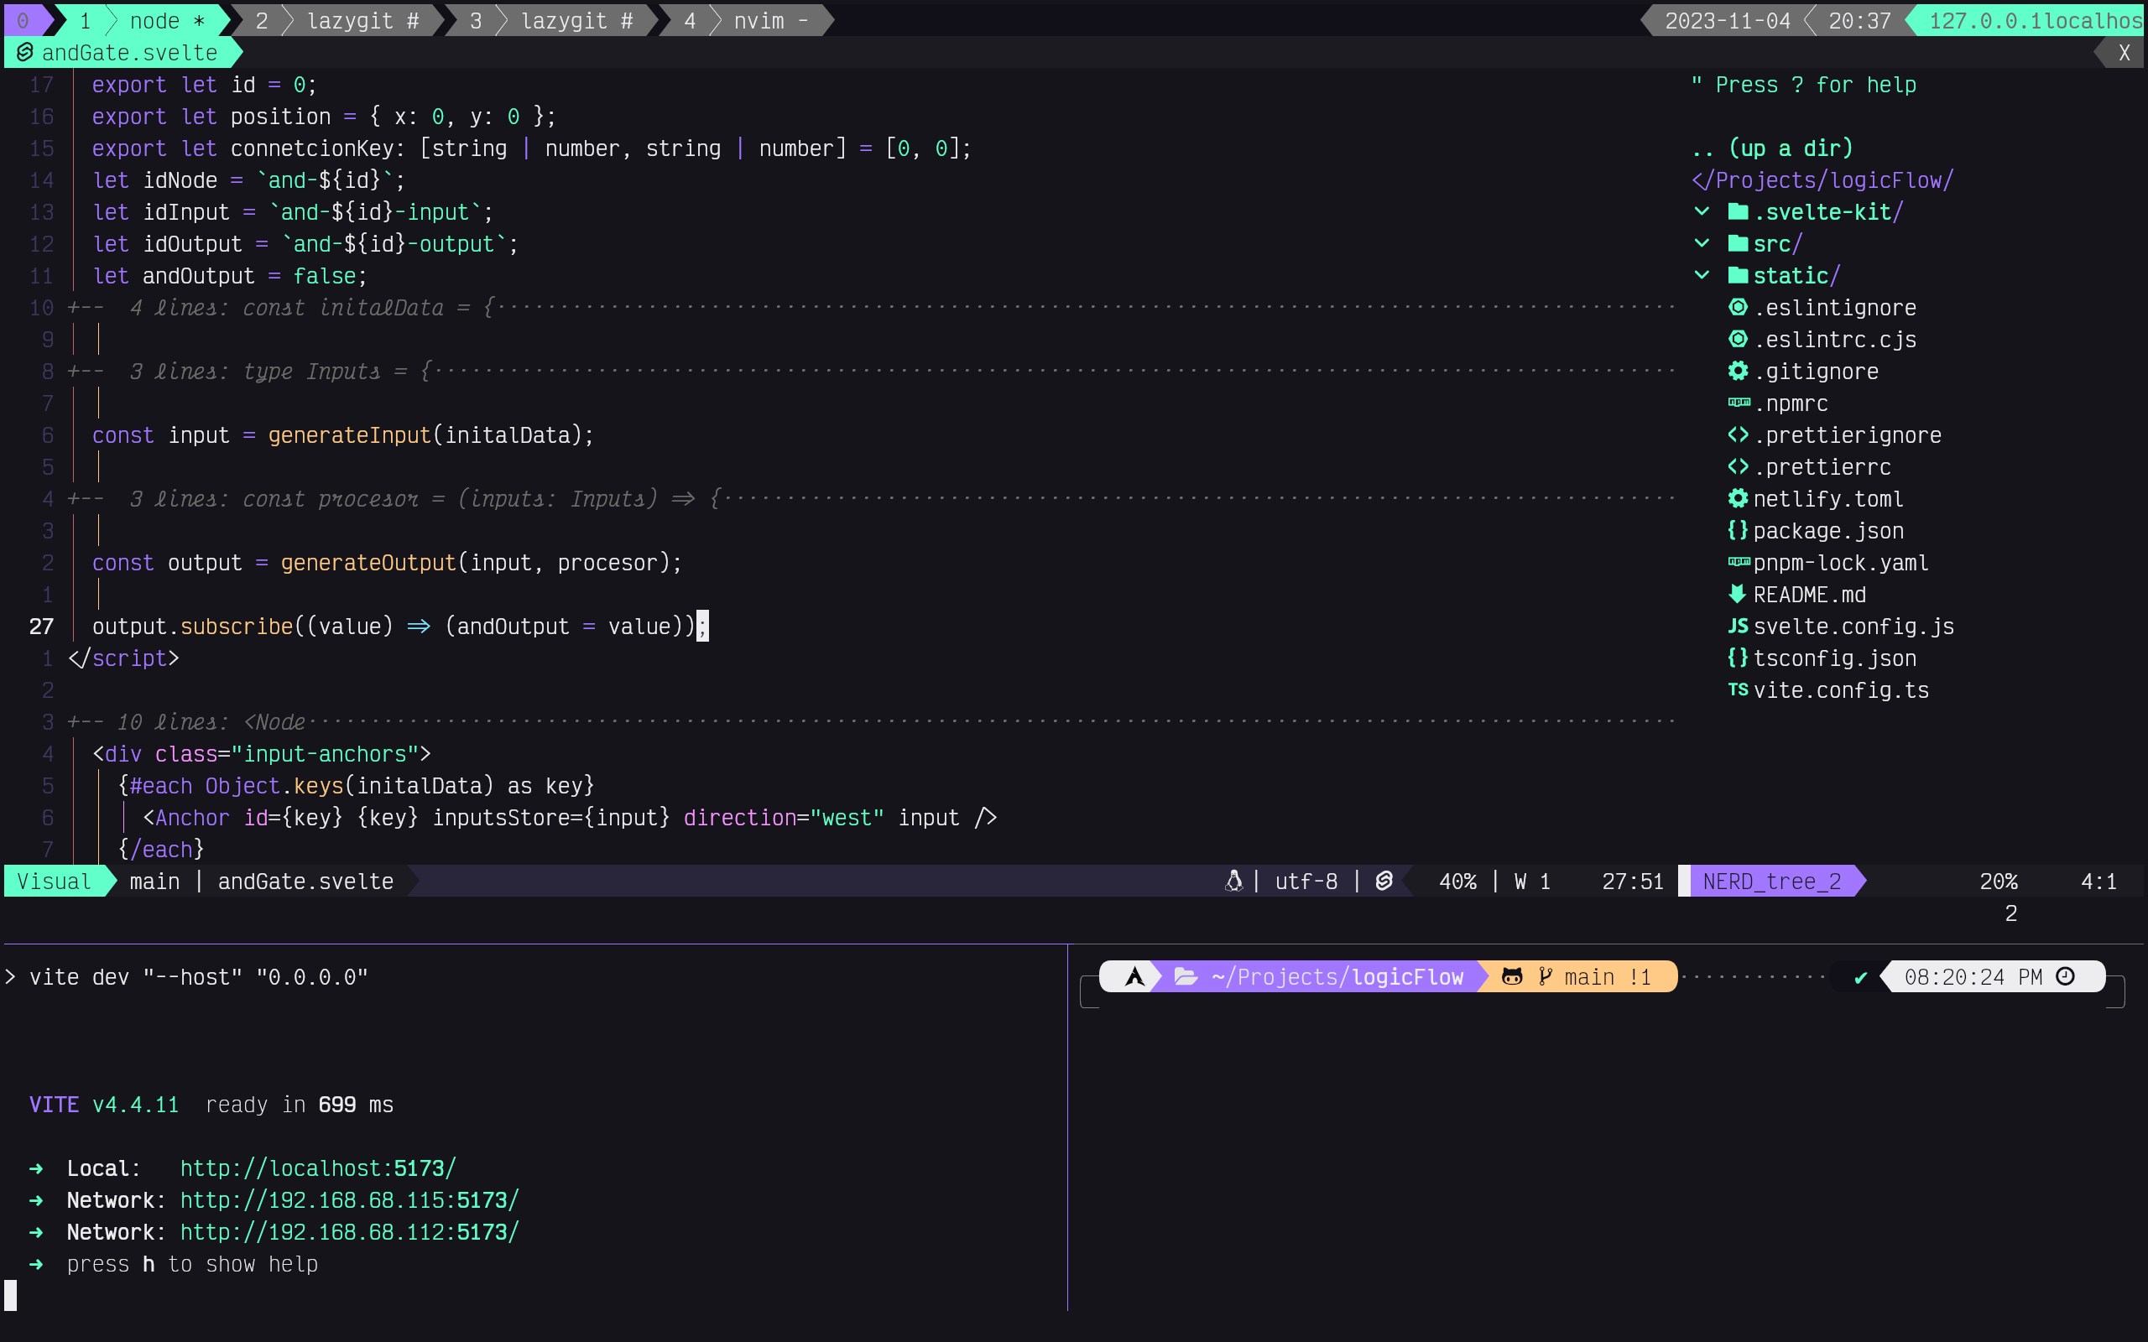The width and height of the screenshot is (2148, 1342).
Task: Click the Svelte icon in the statusline
Action: pos(1384,881)
